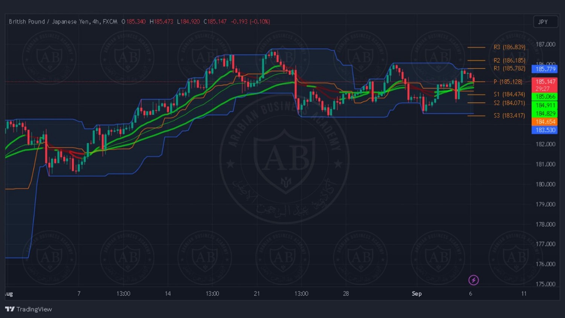
Task: Click the blue 185.779 price tag
Action: 545,69
